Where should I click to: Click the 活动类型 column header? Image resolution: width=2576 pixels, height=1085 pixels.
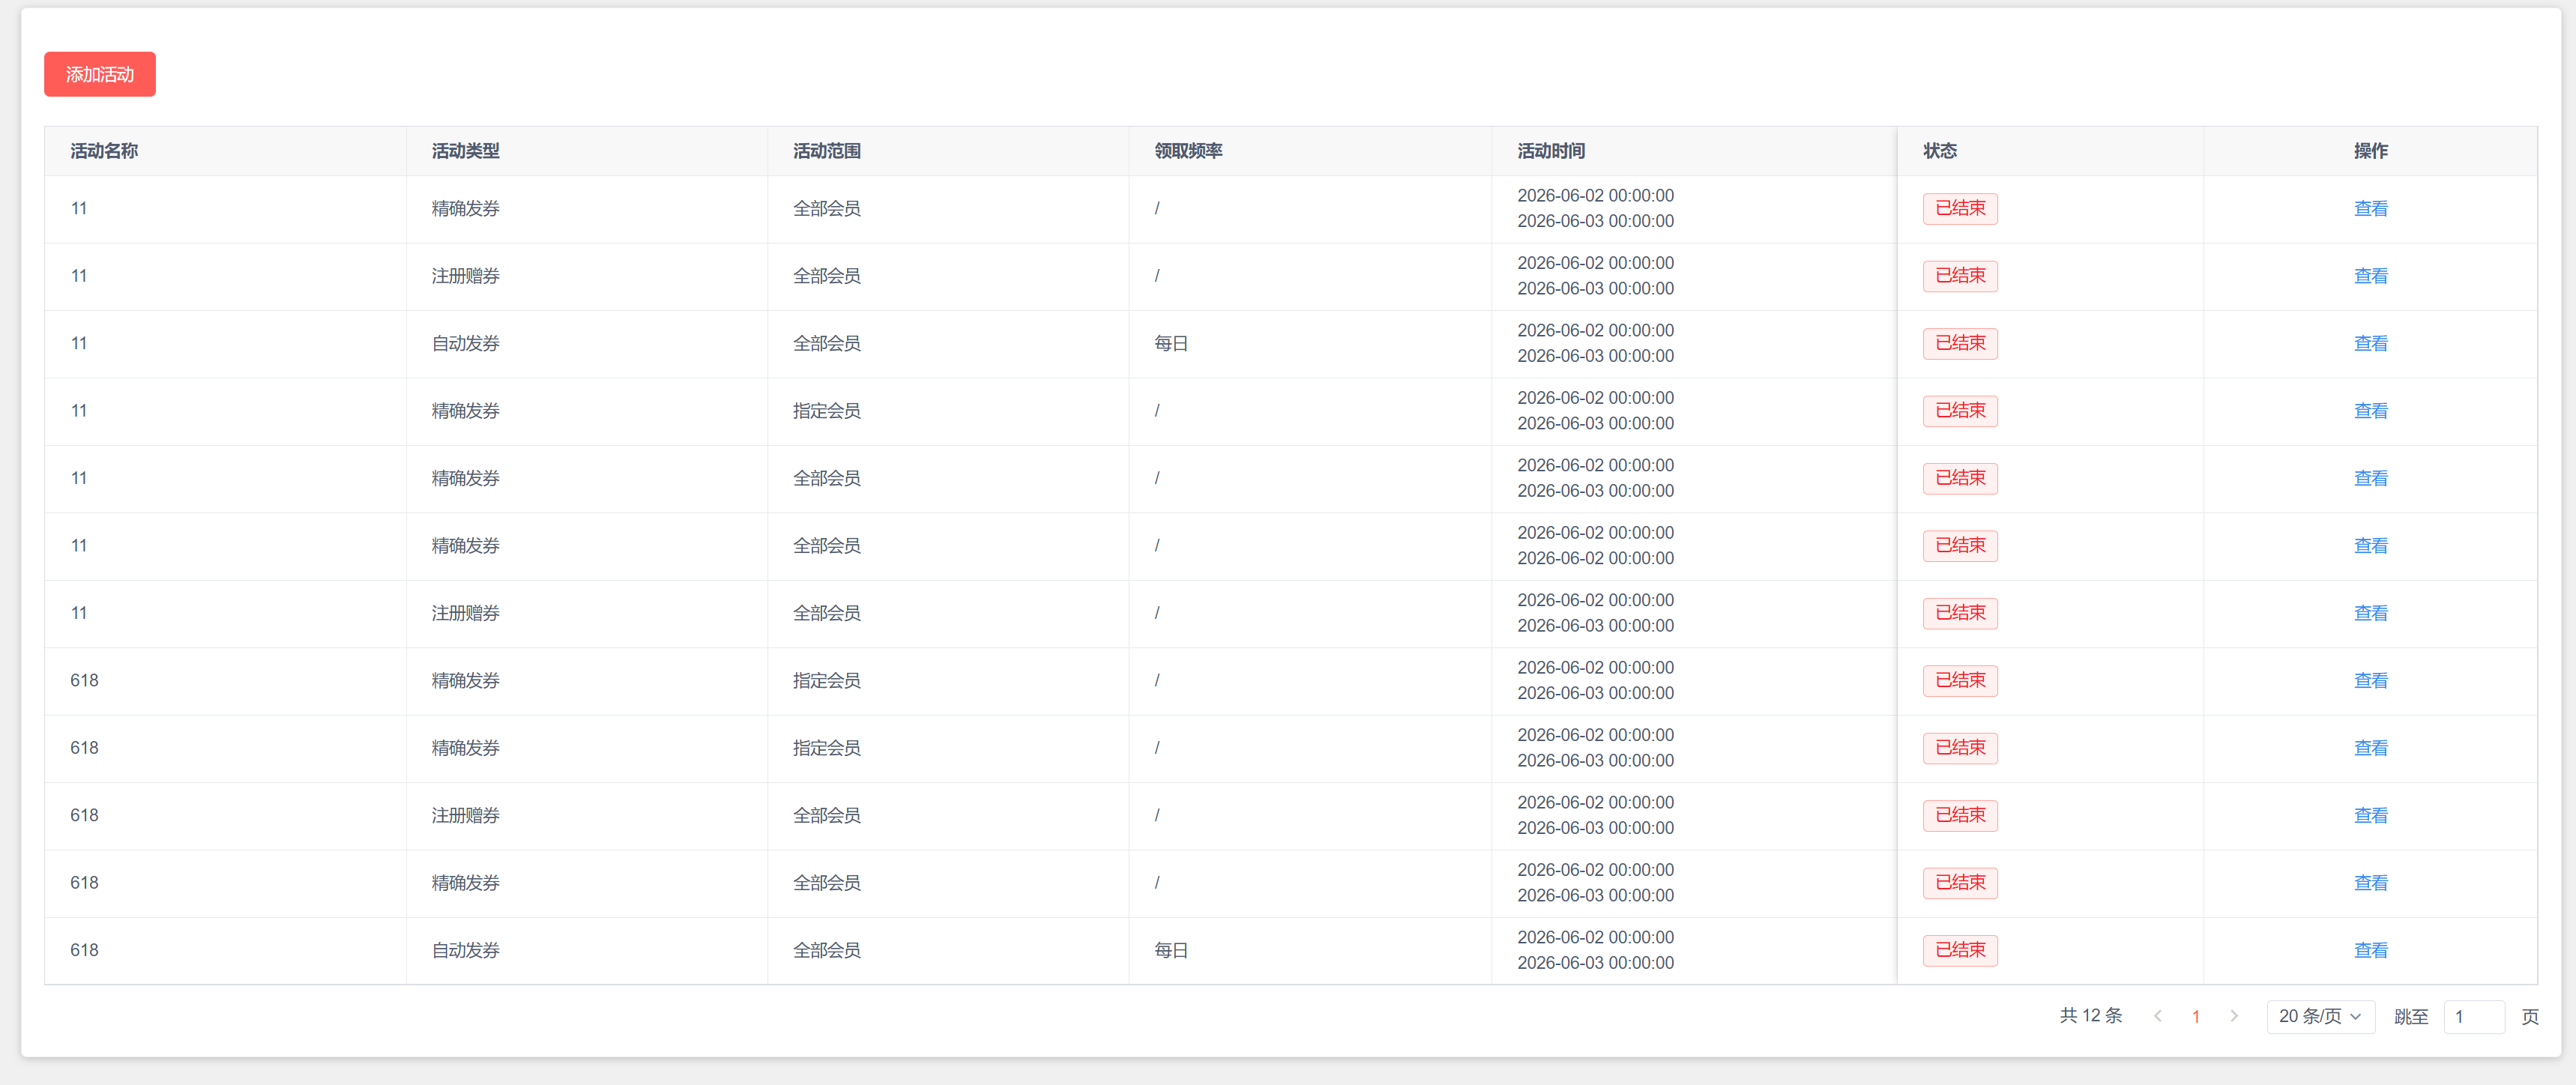click(465, 151)
